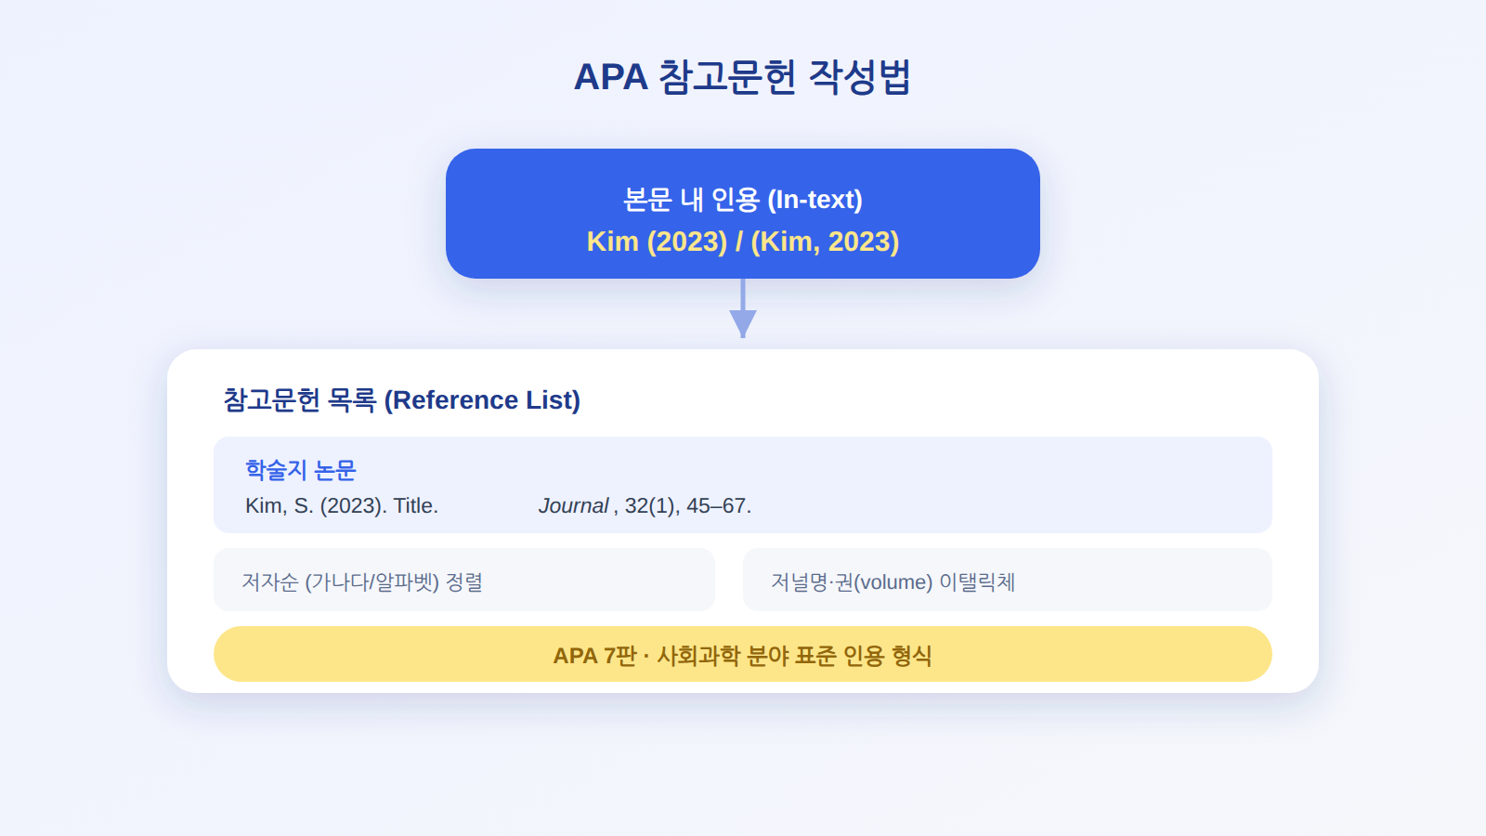Viewport: 1486px width, 836px height.
Task: Click the yellow APA 7판 banner
Action: pos(743,654)
